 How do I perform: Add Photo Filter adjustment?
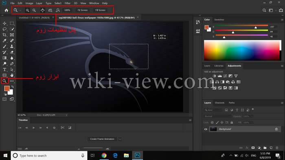[228, 82]
